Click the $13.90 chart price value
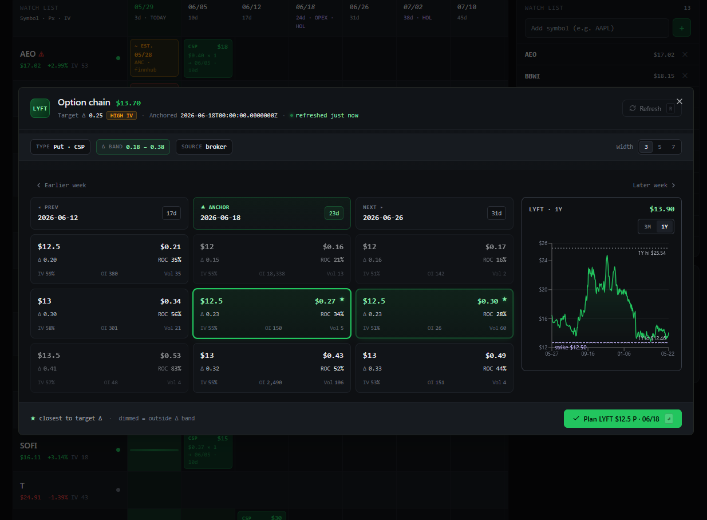Viewport: 707px width, 520px height. tap(662, 209)
